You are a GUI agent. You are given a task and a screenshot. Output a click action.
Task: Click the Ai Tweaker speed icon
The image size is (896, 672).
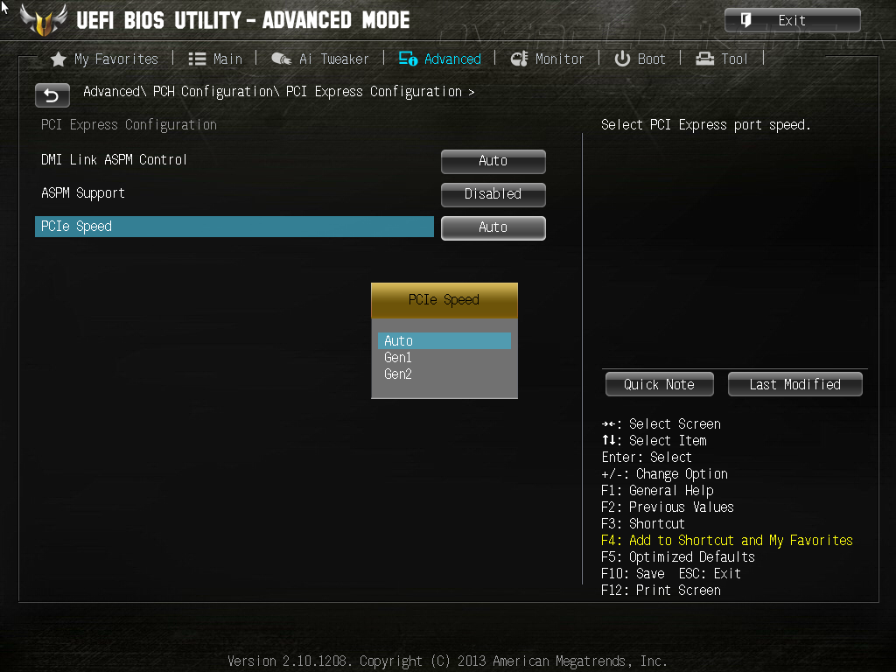click(x=281, y=59)
